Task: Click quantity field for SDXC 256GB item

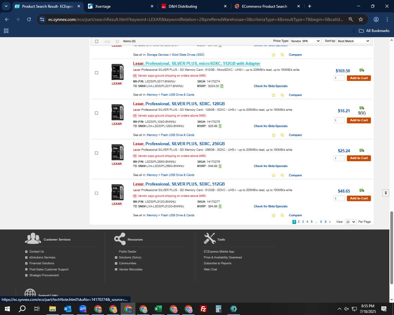Action: click(x=339, y=158)
